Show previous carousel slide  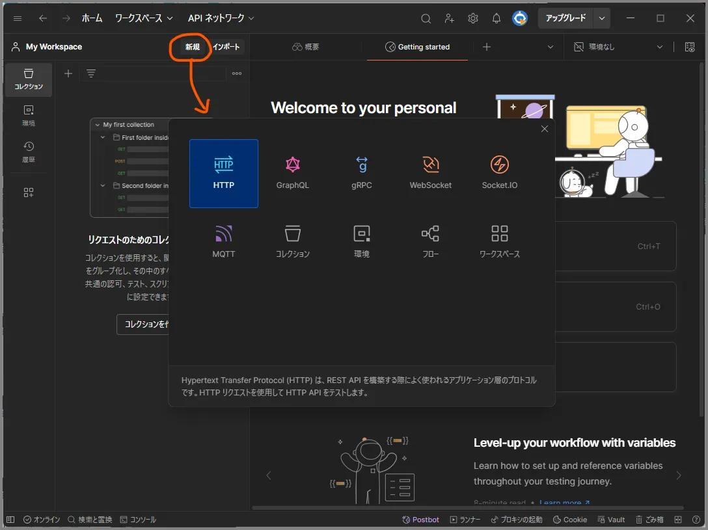(269, 475)
